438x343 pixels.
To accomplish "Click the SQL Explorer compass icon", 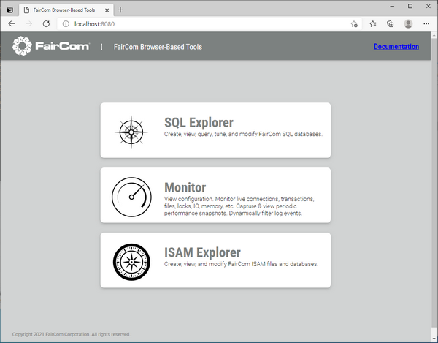I will pos(131,131).
